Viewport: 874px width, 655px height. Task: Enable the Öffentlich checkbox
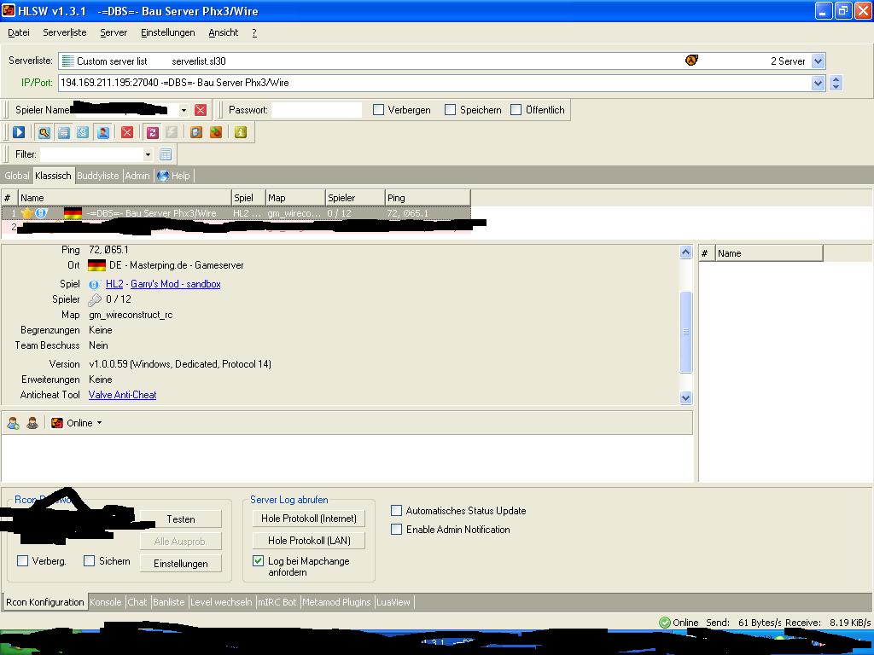[516, 110]
